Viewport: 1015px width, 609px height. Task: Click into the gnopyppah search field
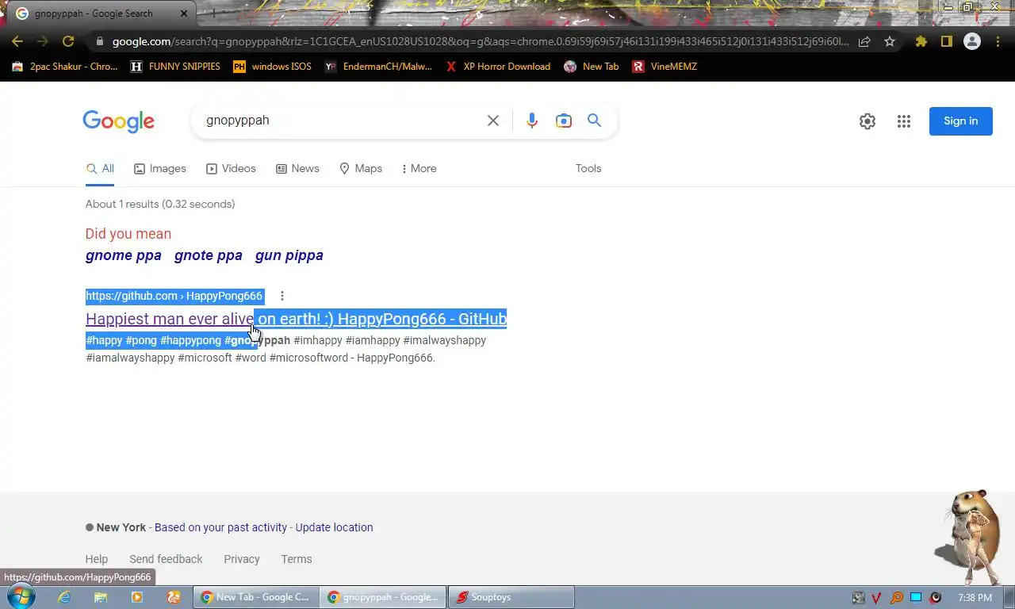(x=337, y=121)
